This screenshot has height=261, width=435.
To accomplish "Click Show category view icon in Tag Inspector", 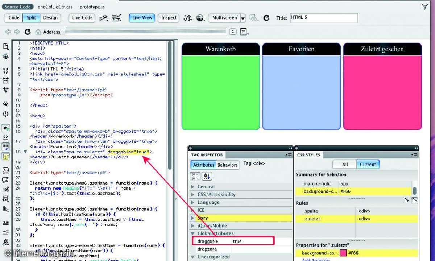I will pos(195,176).
